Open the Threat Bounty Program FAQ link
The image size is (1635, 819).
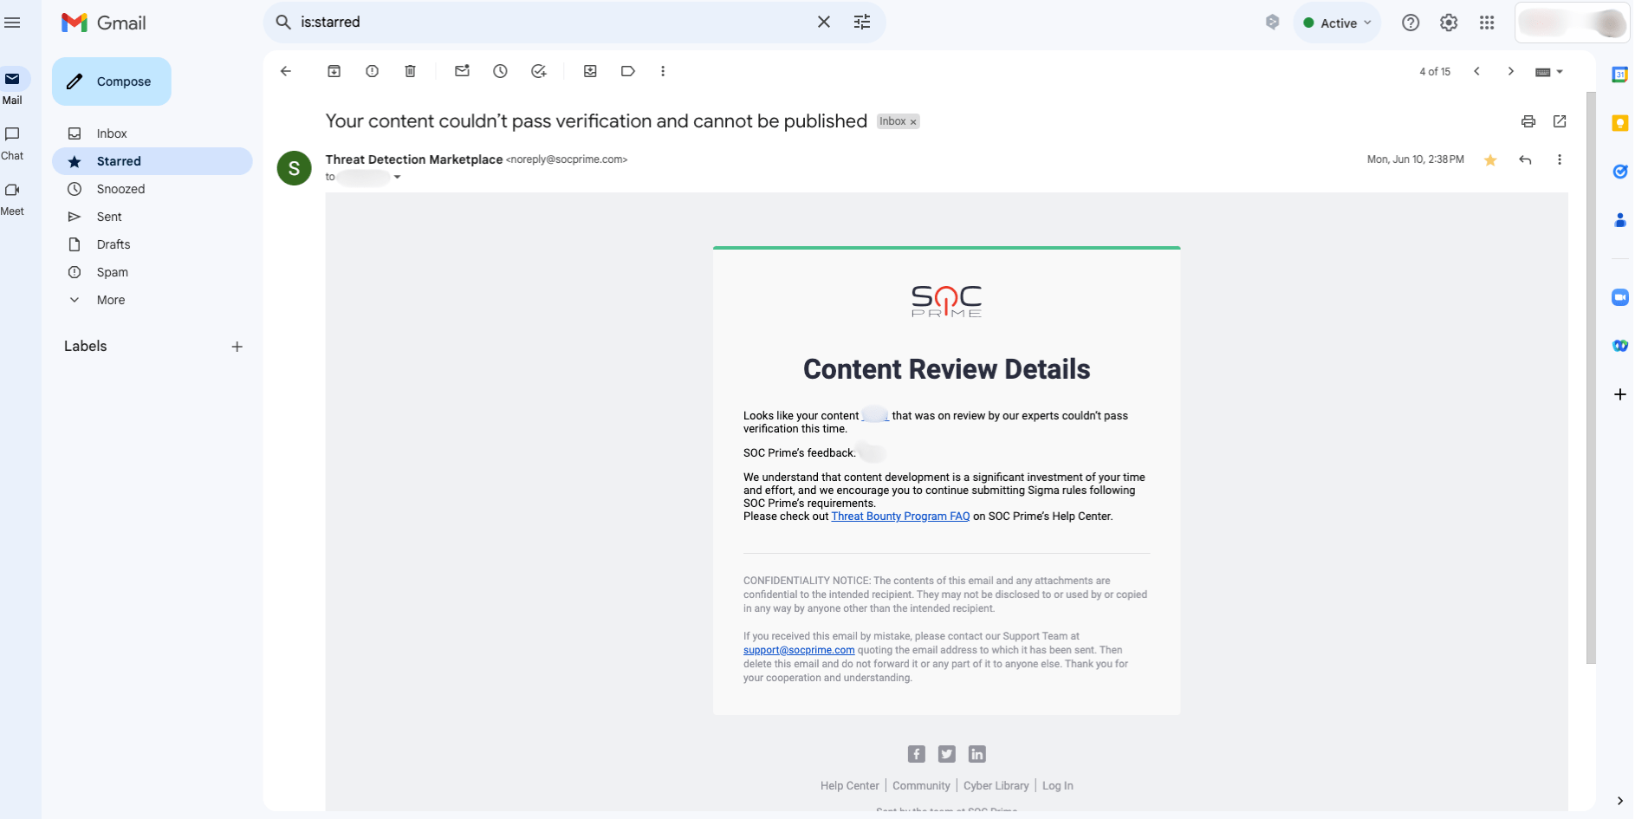pos(900,517)
